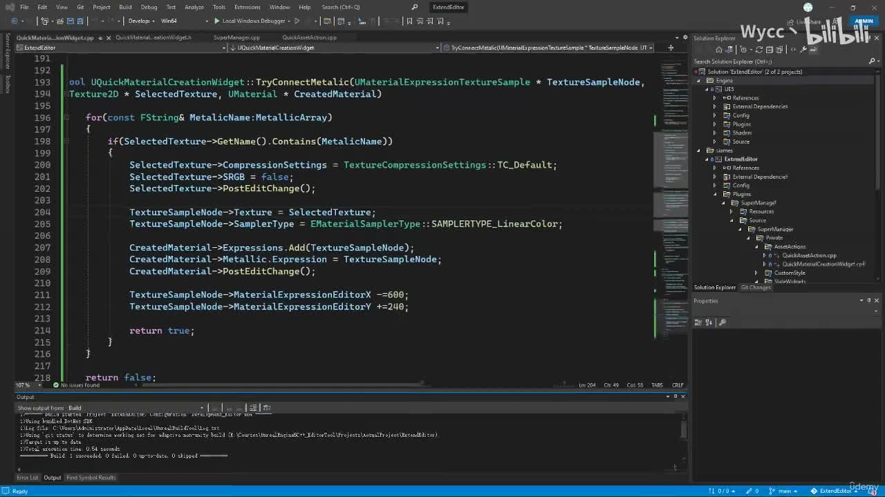The image size is (885, 497).
Task: Switch to QuickMaterialCreationWidget.h tab
Action: pyautogui.click(x=153, y=37)
